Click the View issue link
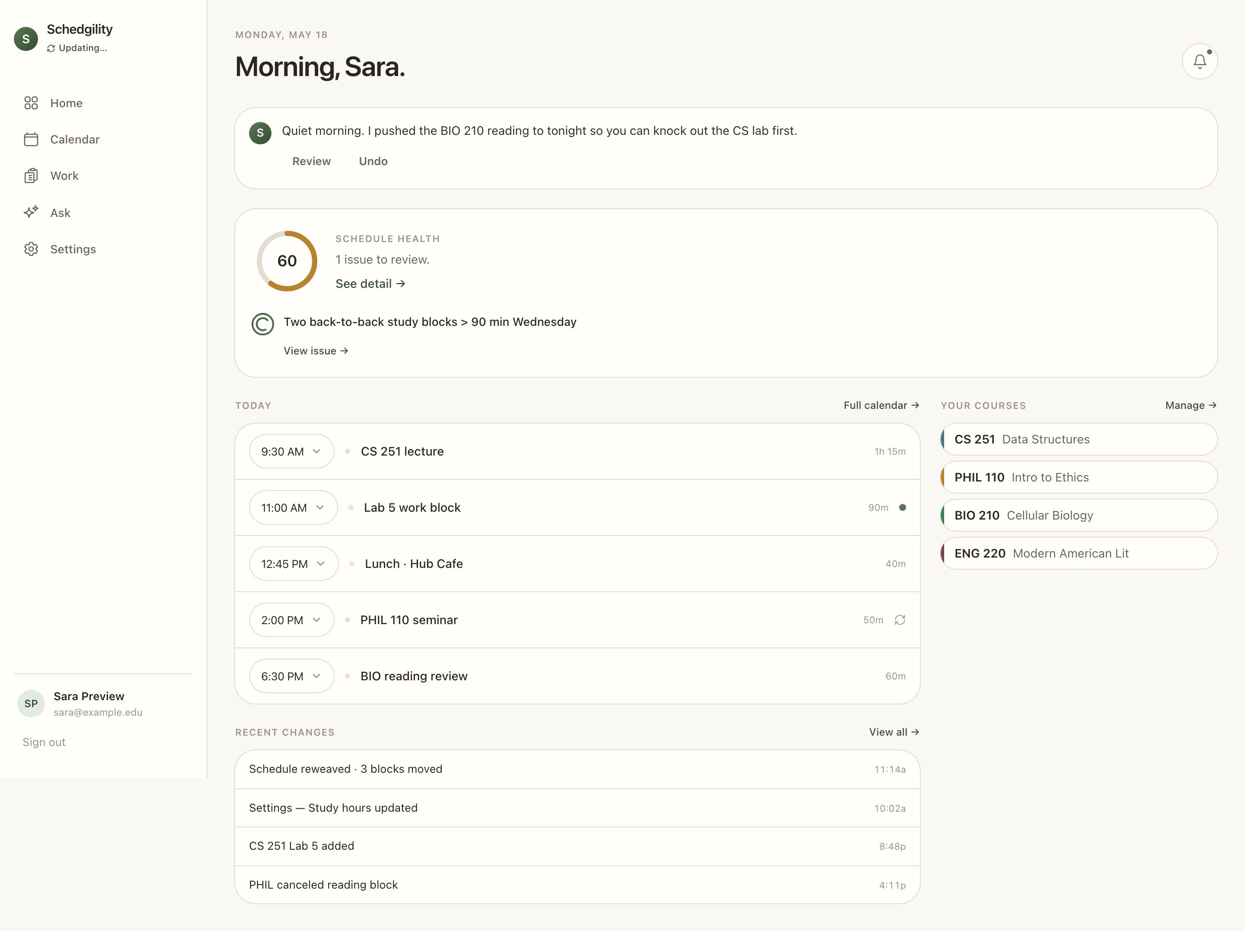Screen dimensions: 1245x931 click(316, 351)
